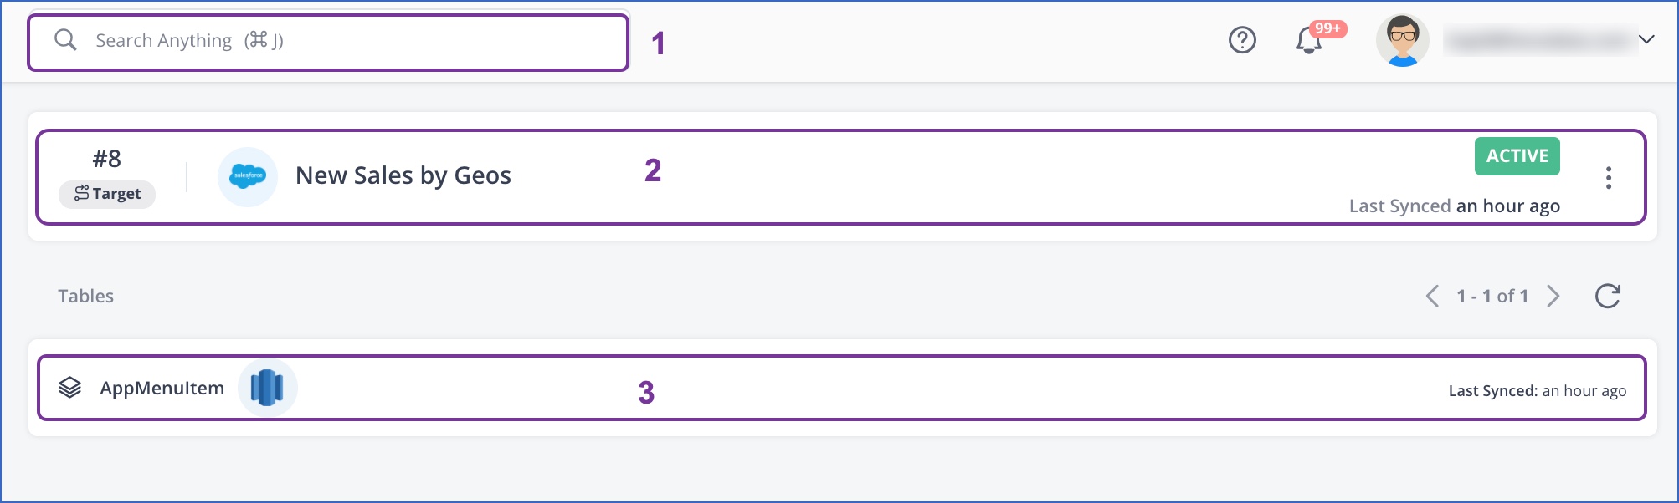Open the New Sales by Geos sync

403,175
